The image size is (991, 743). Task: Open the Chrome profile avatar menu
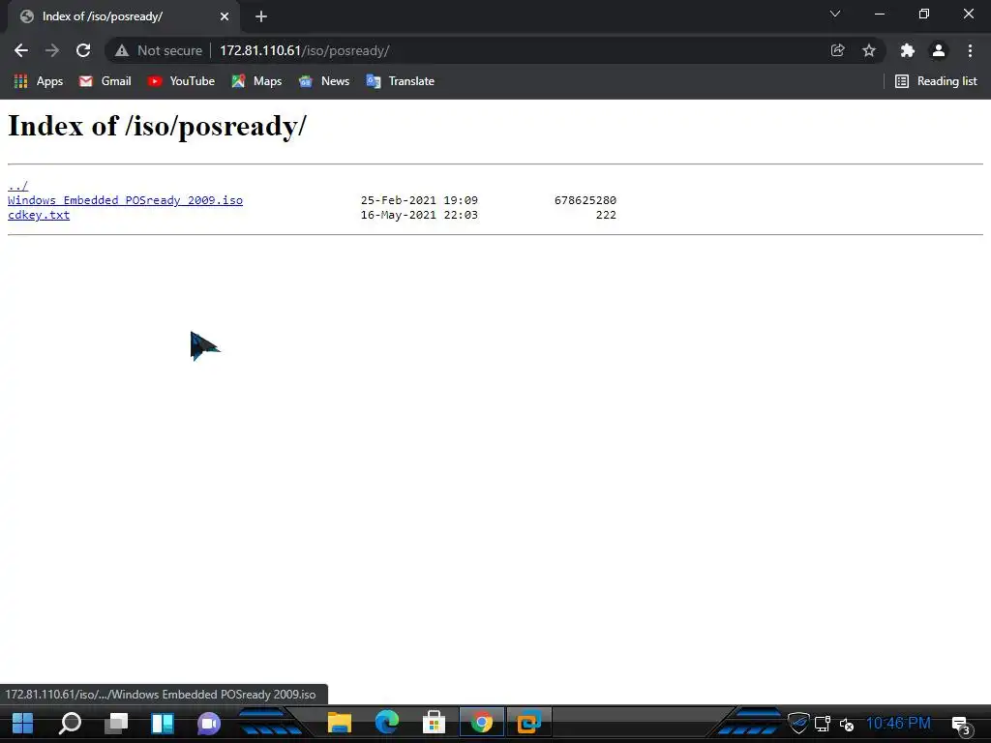click(x=939, y=50)
